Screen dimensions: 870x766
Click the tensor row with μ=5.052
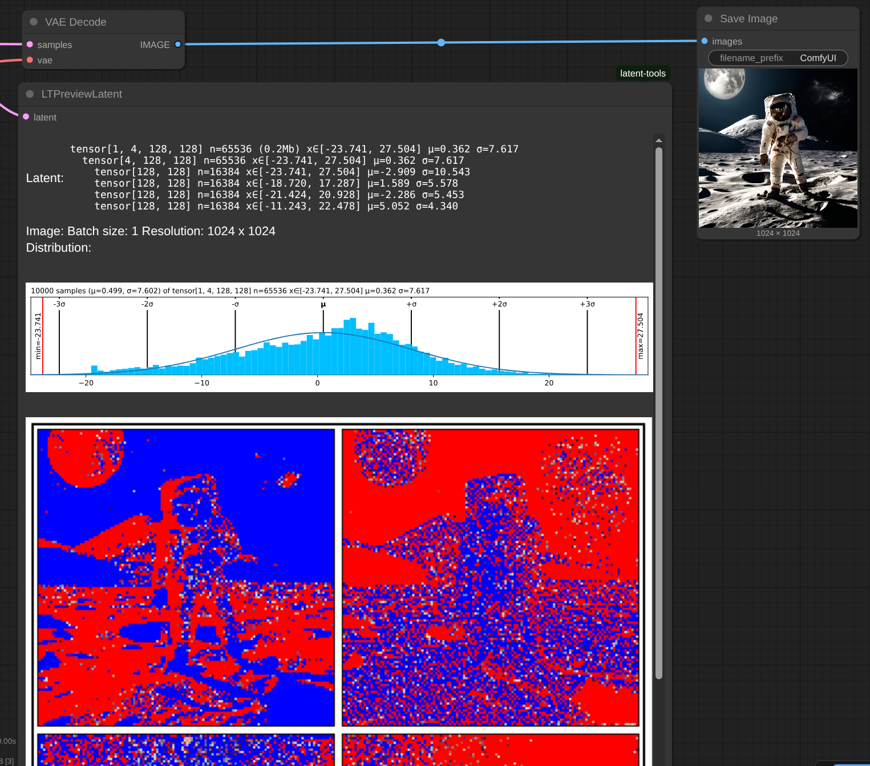[276, 206]
